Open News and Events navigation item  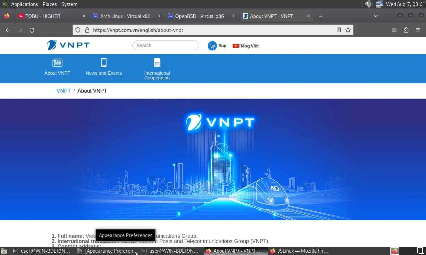point(104,67)
